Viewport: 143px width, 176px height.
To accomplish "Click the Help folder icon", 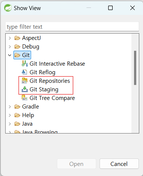I will pos(17,115).
